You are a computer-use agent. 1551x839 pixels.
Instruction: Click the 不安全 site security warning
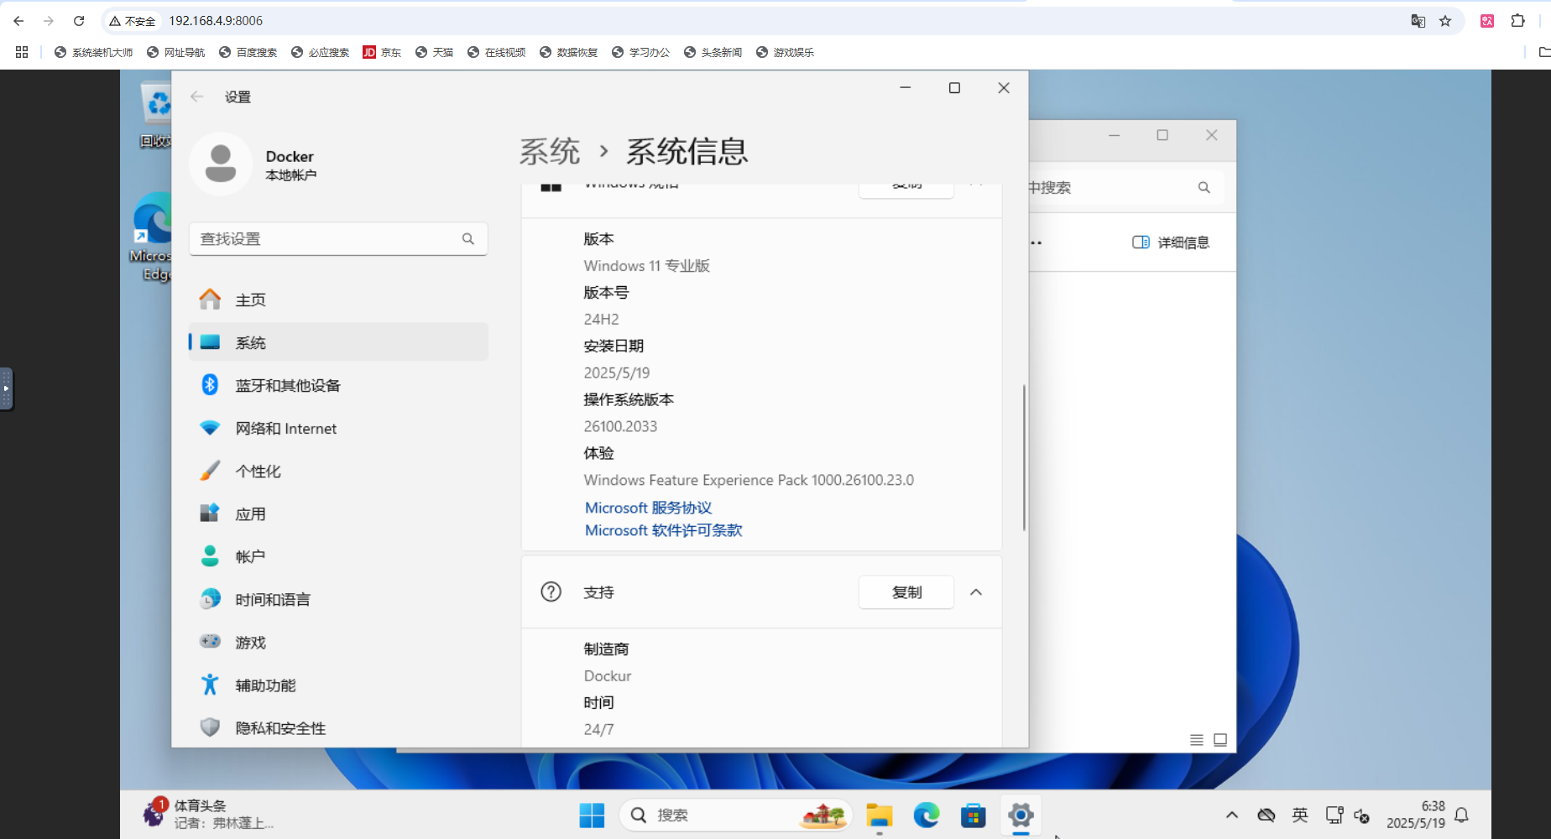(x=133, y=21)
